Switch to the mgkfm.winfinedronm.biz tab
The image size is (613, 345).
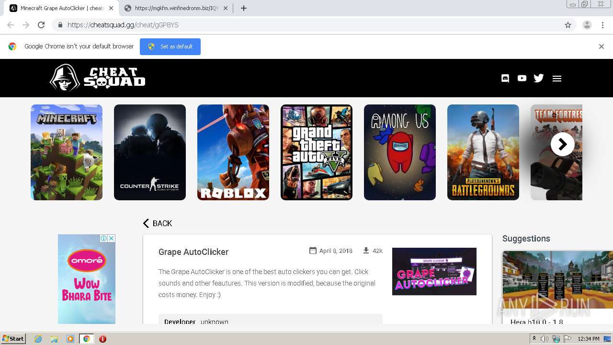tap(176, 8)
